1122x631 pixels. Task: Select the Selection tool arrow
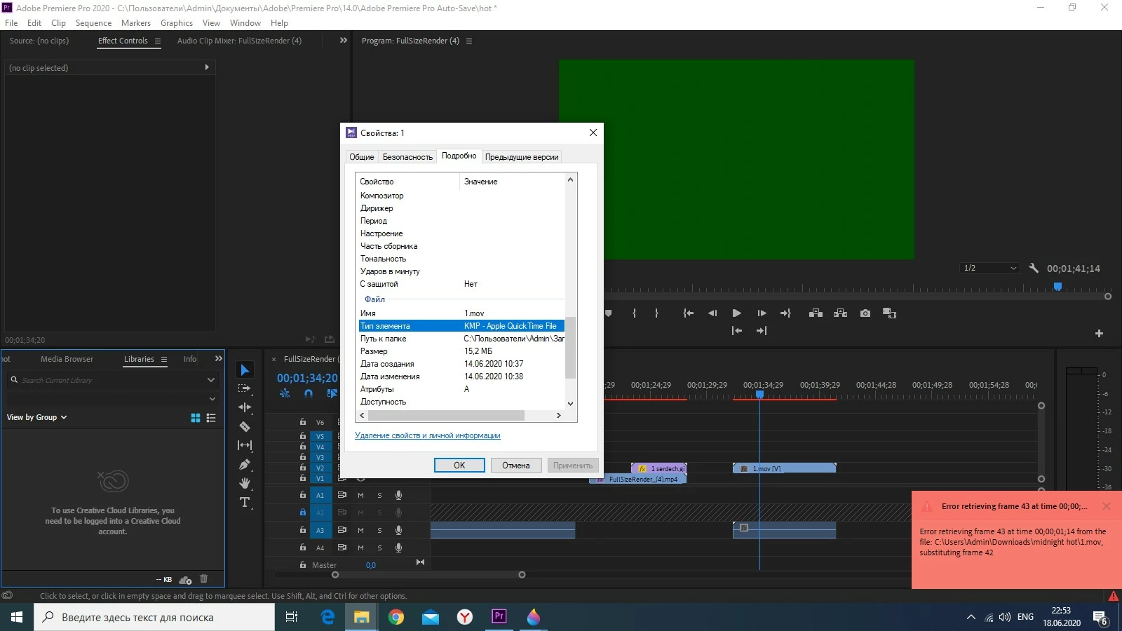click(x=245, y=369)
